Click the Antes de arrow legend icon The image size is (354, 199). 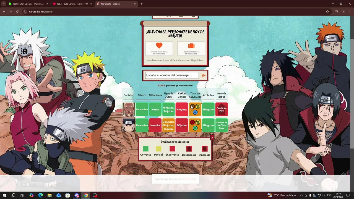coord(205,149)
